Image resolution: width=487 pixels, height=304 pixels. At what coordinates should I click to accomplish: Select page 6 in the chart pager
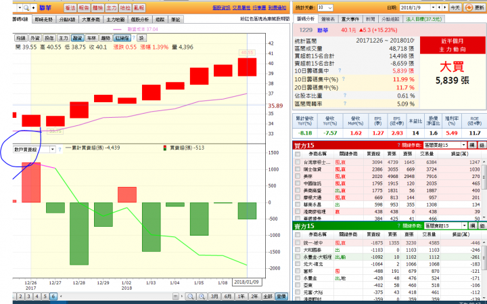[x=53, y=297]
